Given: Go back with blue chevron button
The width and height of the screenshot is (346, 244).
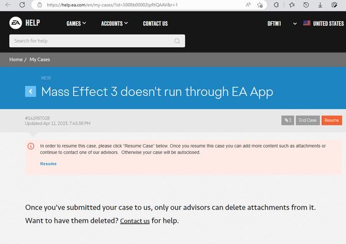Looking at the screenshot, I should 31,91.
